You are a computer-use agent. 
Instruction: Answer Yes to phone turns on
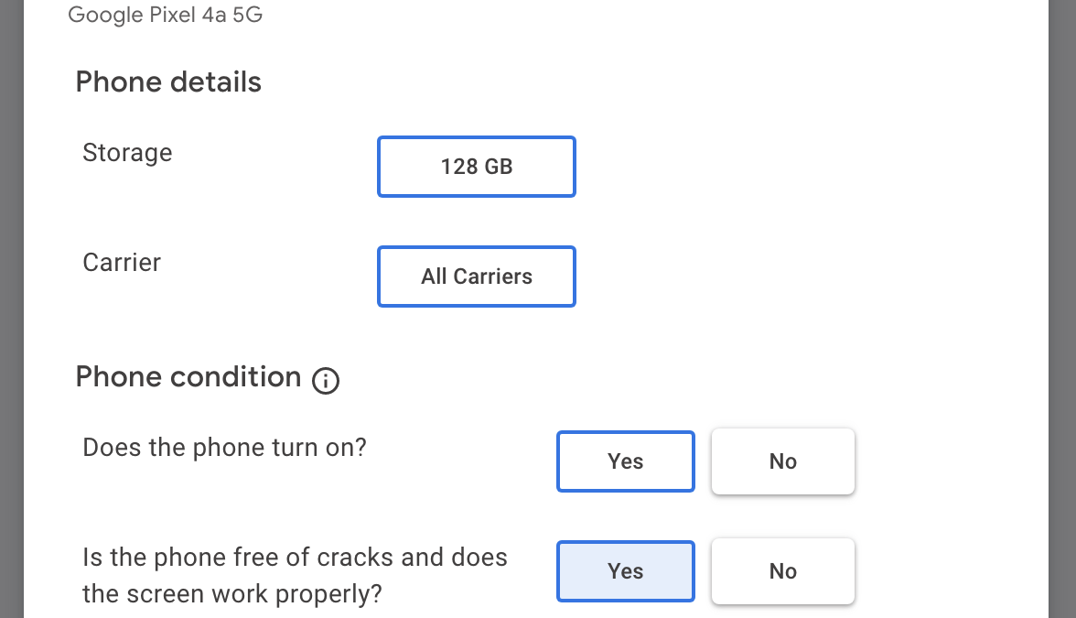point(625,461)
